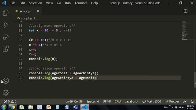Open the View menu
Screen dimensions: 196x110
[x=49, y=3]
